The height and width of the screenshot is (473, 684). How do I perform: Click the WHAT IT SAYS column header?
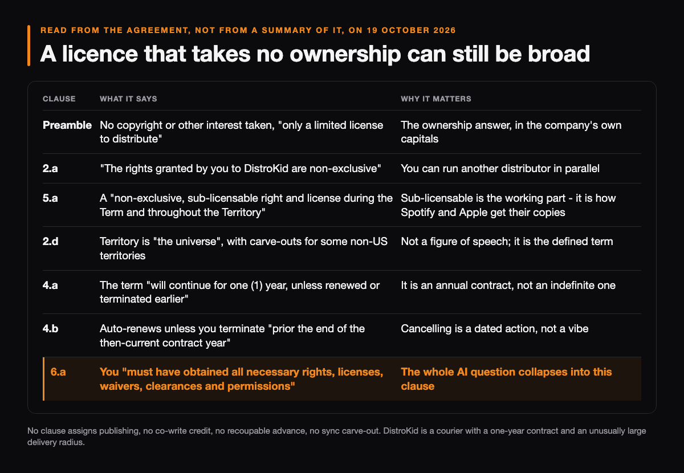tap(128, 99)
